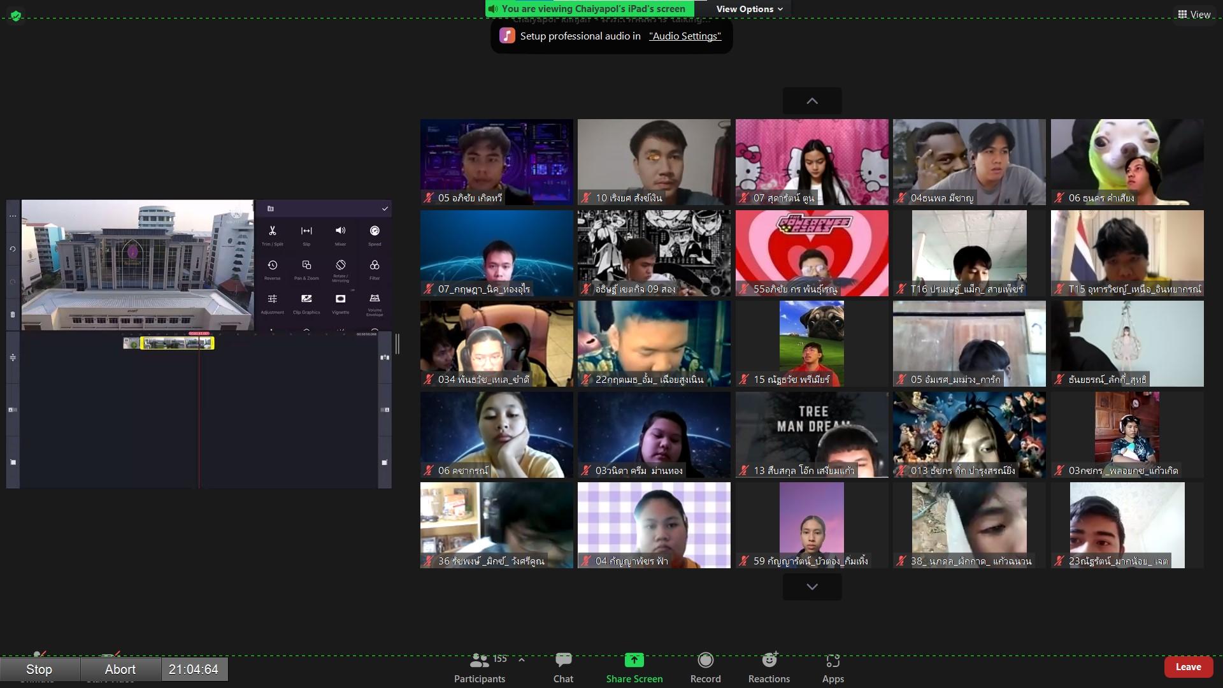Expand the arrow next to Participants
1223x688 pixels.
pyautogui.click(x=522, y=660)
